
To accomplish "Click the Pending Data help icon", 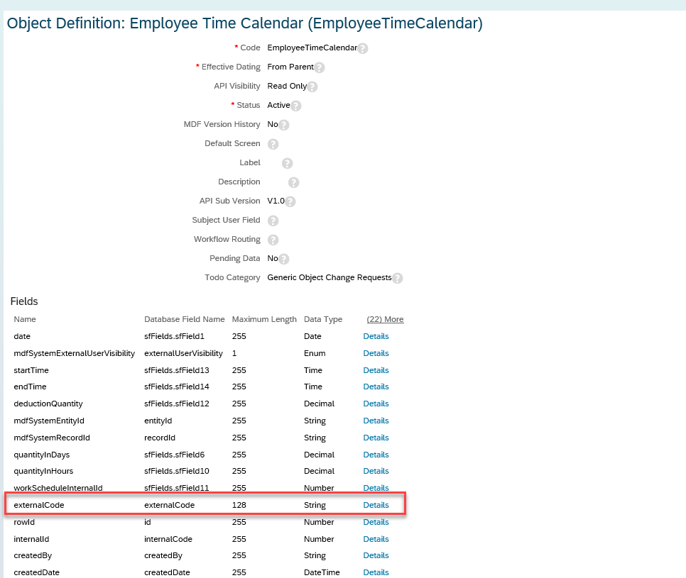I will (x=283, y=259).
